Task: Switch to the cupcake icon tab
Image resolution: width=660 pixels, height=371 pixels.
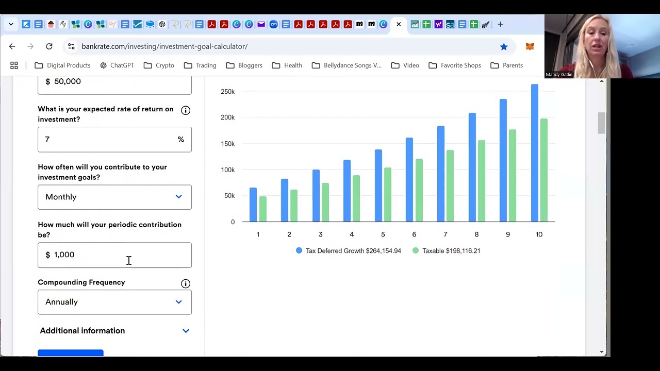Action: [51, 24]
